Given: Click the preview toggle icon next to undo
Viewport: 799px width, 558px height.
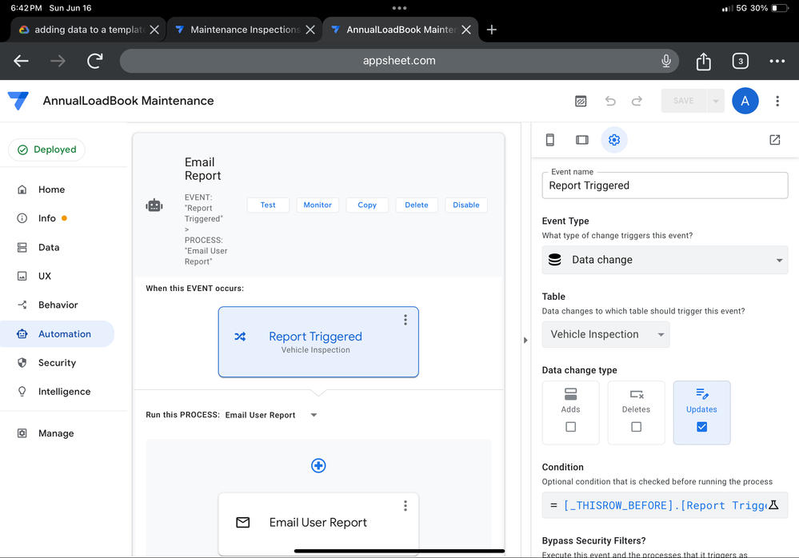Looking at the screenshot, I should 581,101.
